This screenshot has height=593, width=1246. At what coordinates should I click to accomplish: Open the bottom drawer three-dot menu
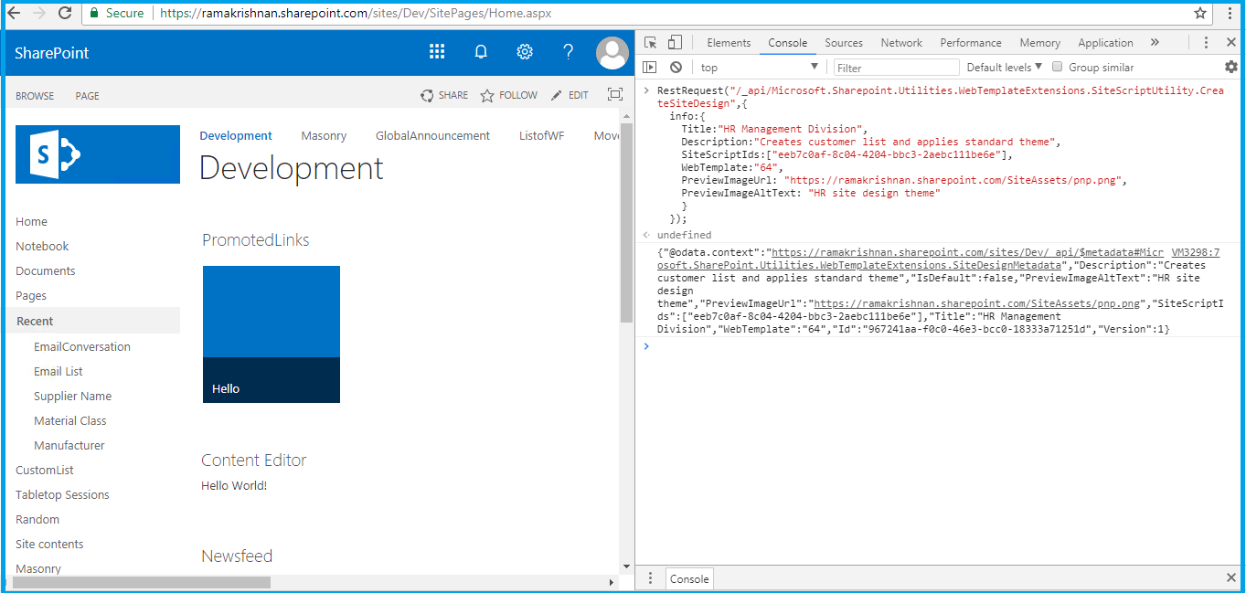[x=650, y=578]
